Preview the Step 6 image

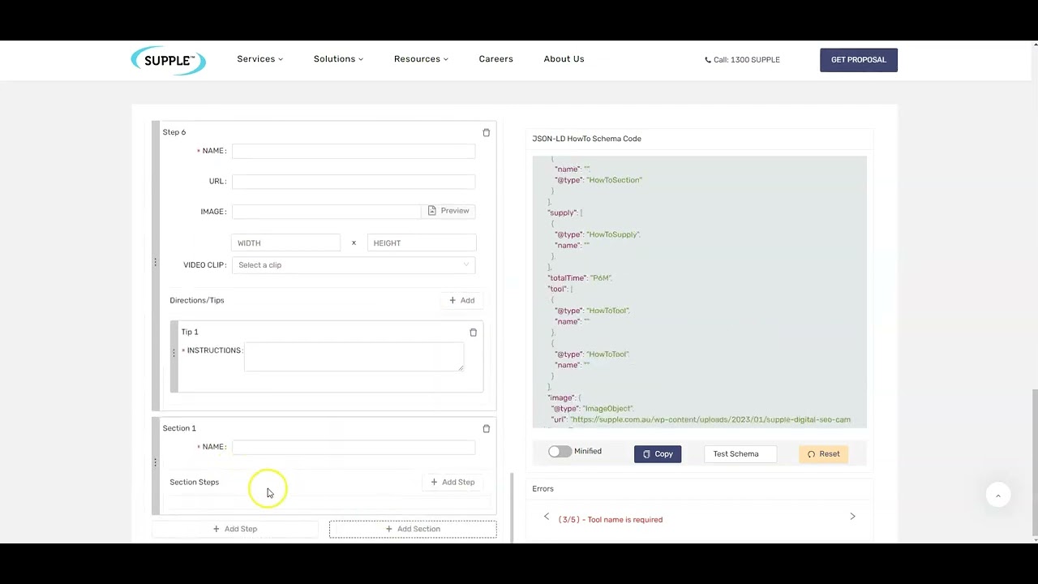click(448, 211)
